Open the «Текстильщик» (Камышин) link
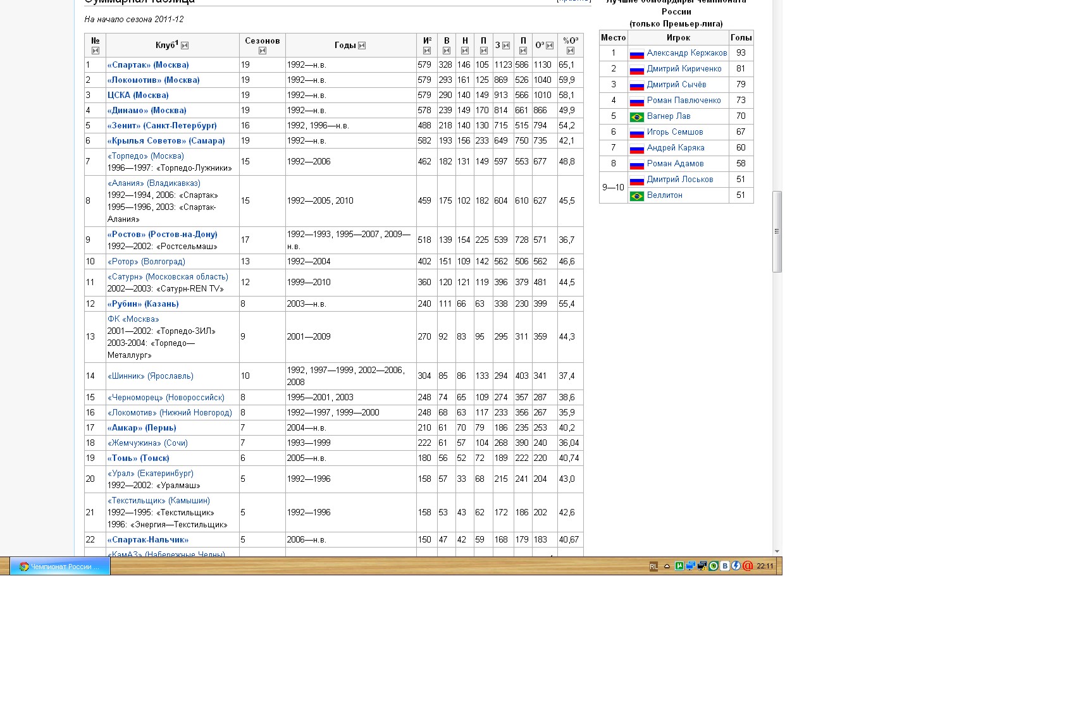This screenshot has height=717, width=1076. [159, 500]
